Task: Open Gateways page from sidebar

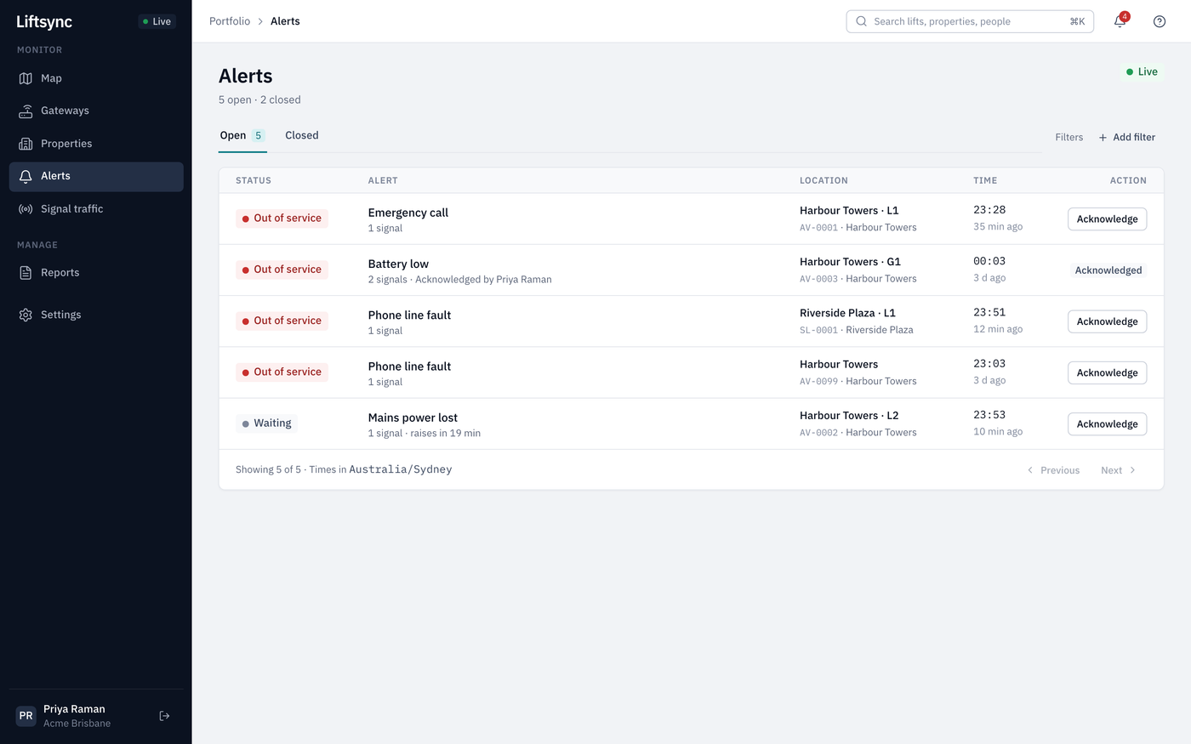Action: (96, 111)
